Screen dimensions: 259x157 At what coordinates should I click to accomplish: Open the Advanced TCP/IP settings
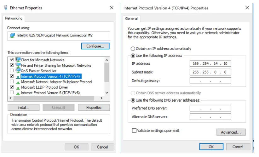[231, 132]
